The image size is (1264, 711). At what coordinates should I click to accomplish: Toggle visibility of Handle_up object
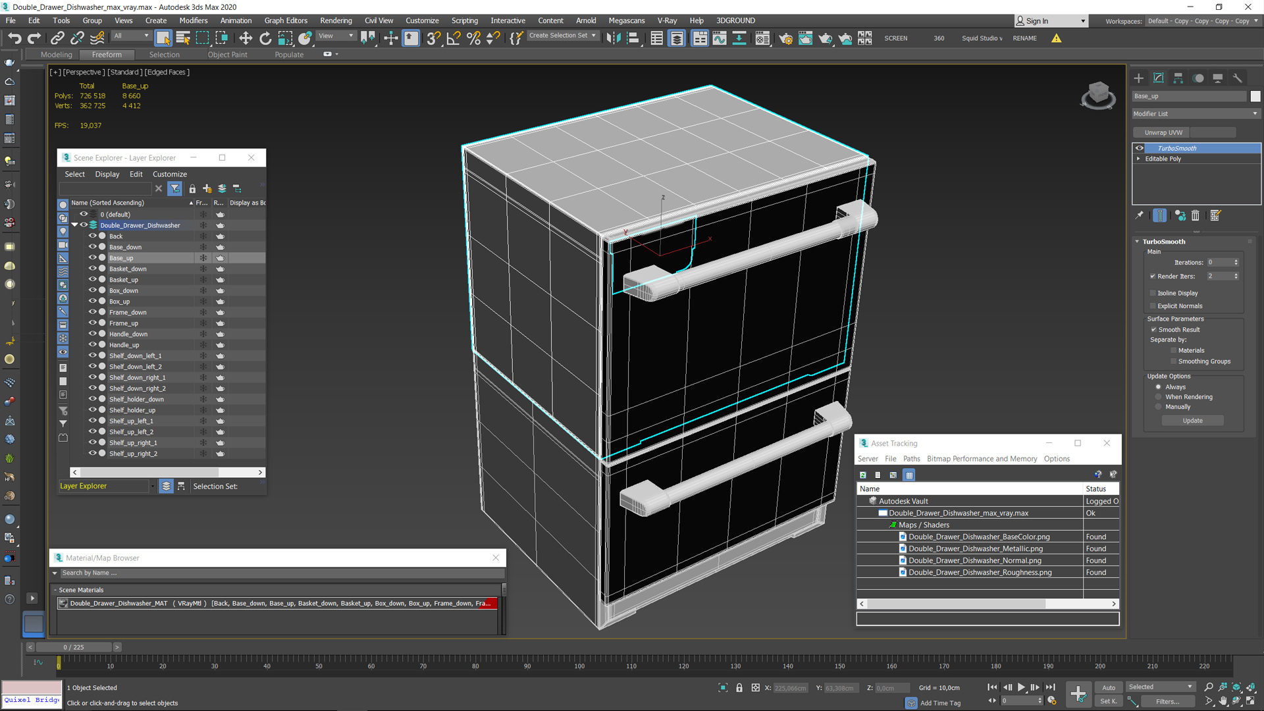(93, 344)
